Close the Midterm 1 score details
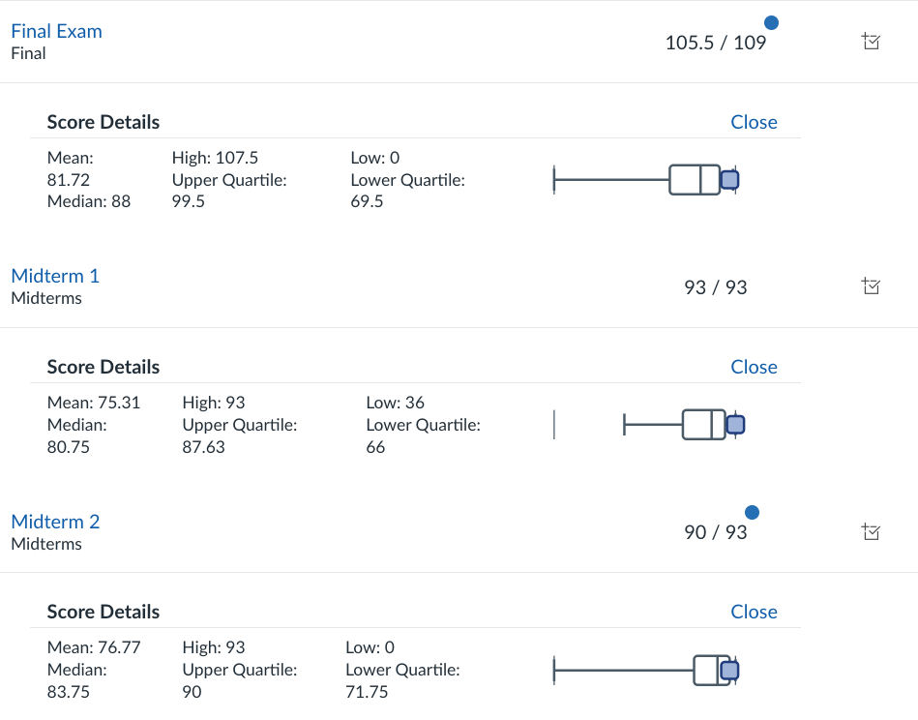The height and width of the screenshot is (720, 918). (x=754, y=367)
